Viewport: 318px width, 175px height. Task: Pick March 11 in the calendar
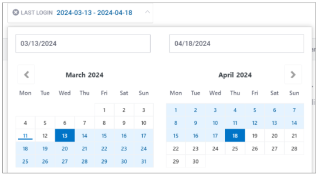coord(25,135)
